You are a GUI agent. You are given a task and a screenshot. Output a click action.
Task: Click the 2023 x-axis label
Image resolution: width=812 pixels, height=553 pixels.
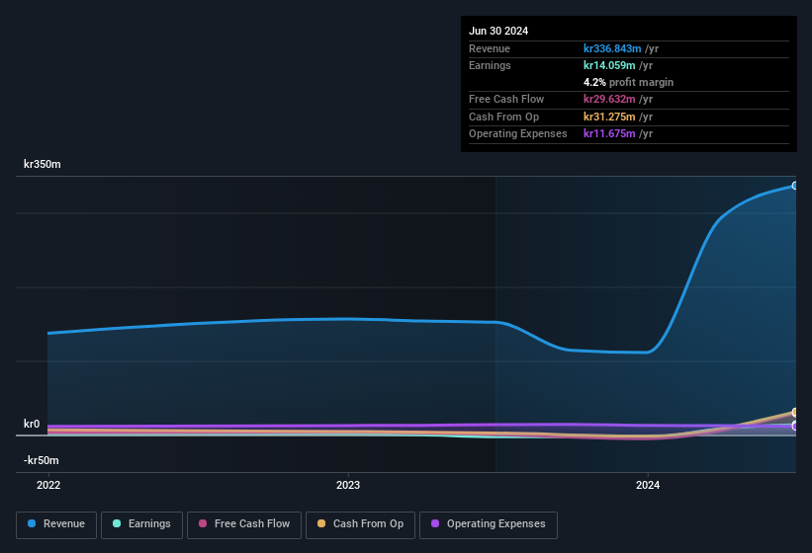tap(348, 485)
